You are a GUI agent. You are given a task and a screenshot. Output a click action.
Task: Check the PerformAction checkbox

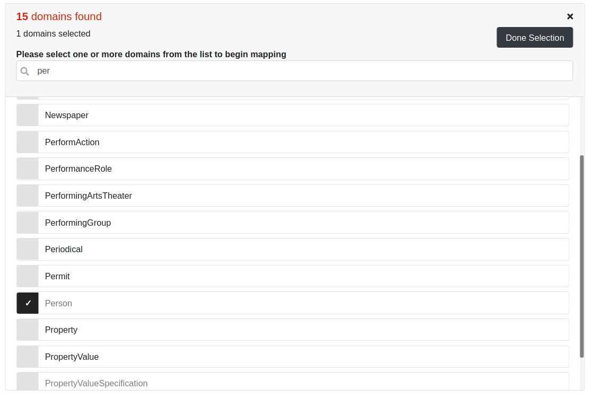[x=27, y=141]
